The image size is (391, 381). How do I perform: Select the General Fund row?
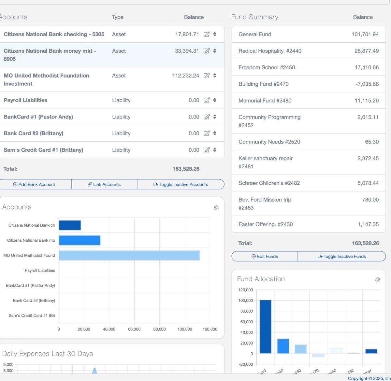point(308,34)
